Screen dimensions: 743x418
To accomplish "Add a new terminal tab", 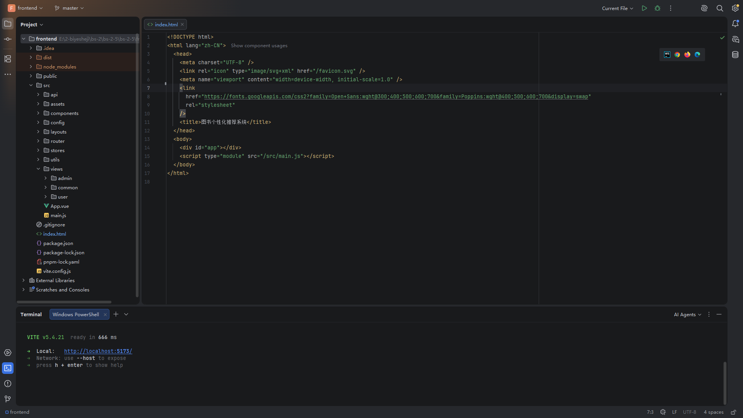I will click(x=116, y=314).
